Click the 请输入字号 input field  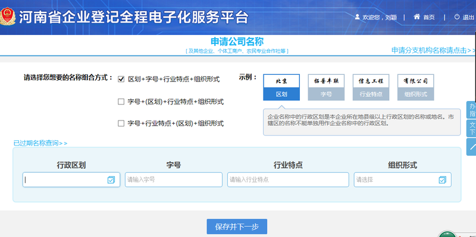(x=174, y=180)
